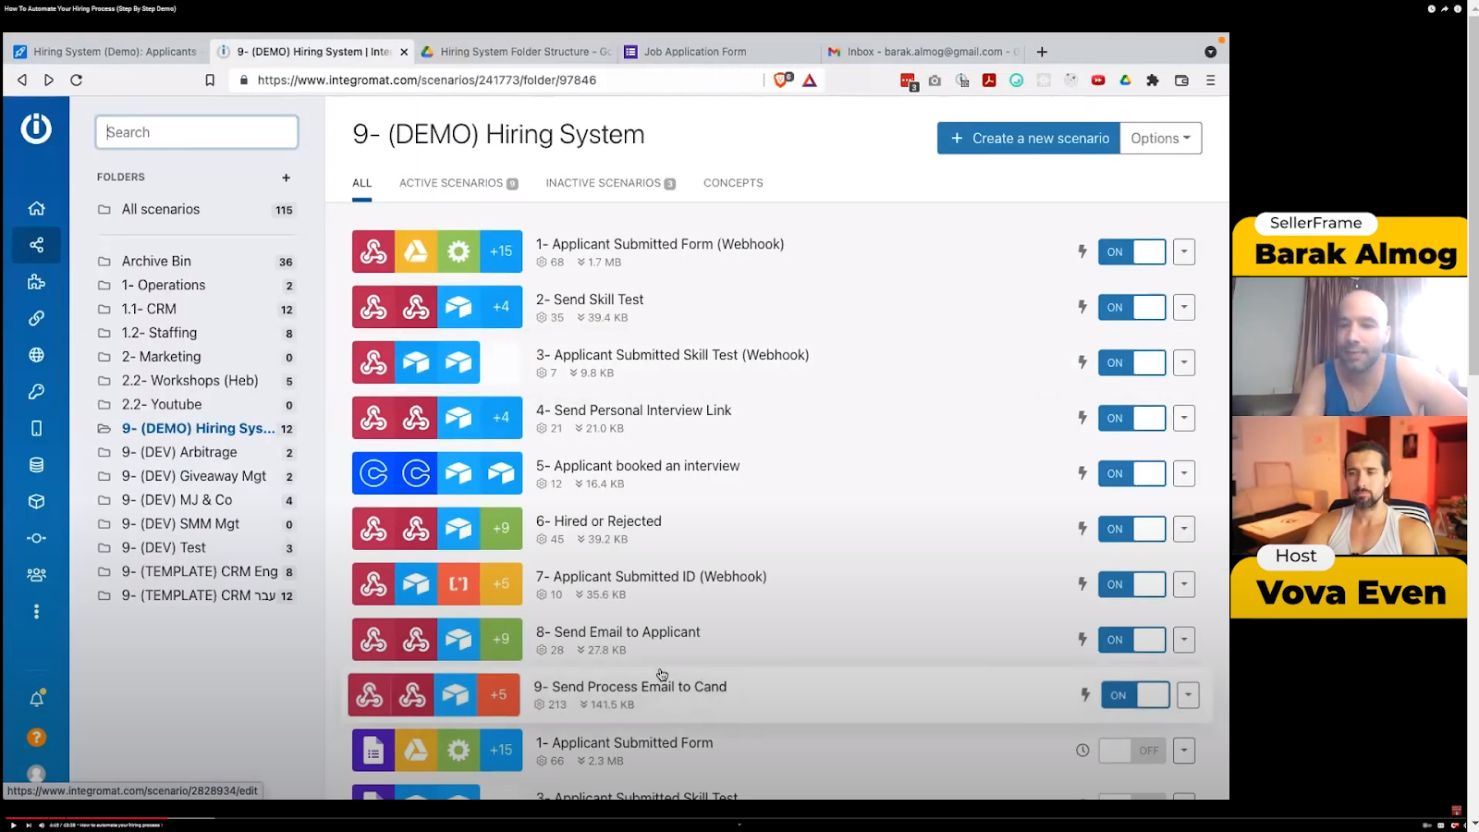This screenshot has height=832, width=1479.
Task: Open Connections link icon in sidebar
Action: (36, 318)
